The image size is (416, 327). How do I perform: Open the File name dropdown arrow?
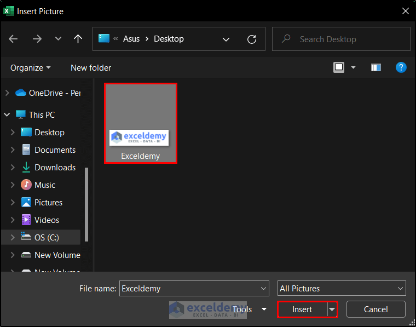point(263,288)
